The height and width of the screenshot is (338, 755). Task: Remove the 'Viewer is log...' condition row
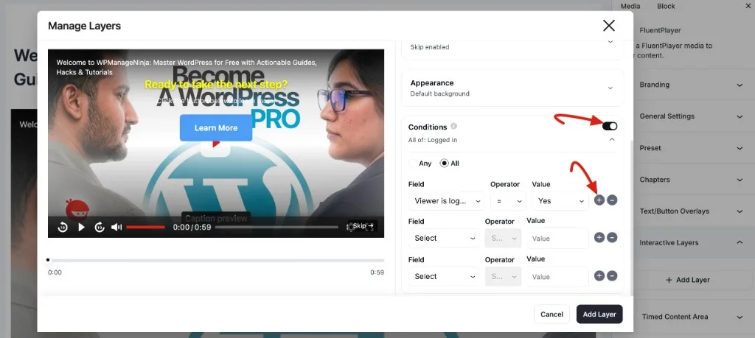coord(612,200)
